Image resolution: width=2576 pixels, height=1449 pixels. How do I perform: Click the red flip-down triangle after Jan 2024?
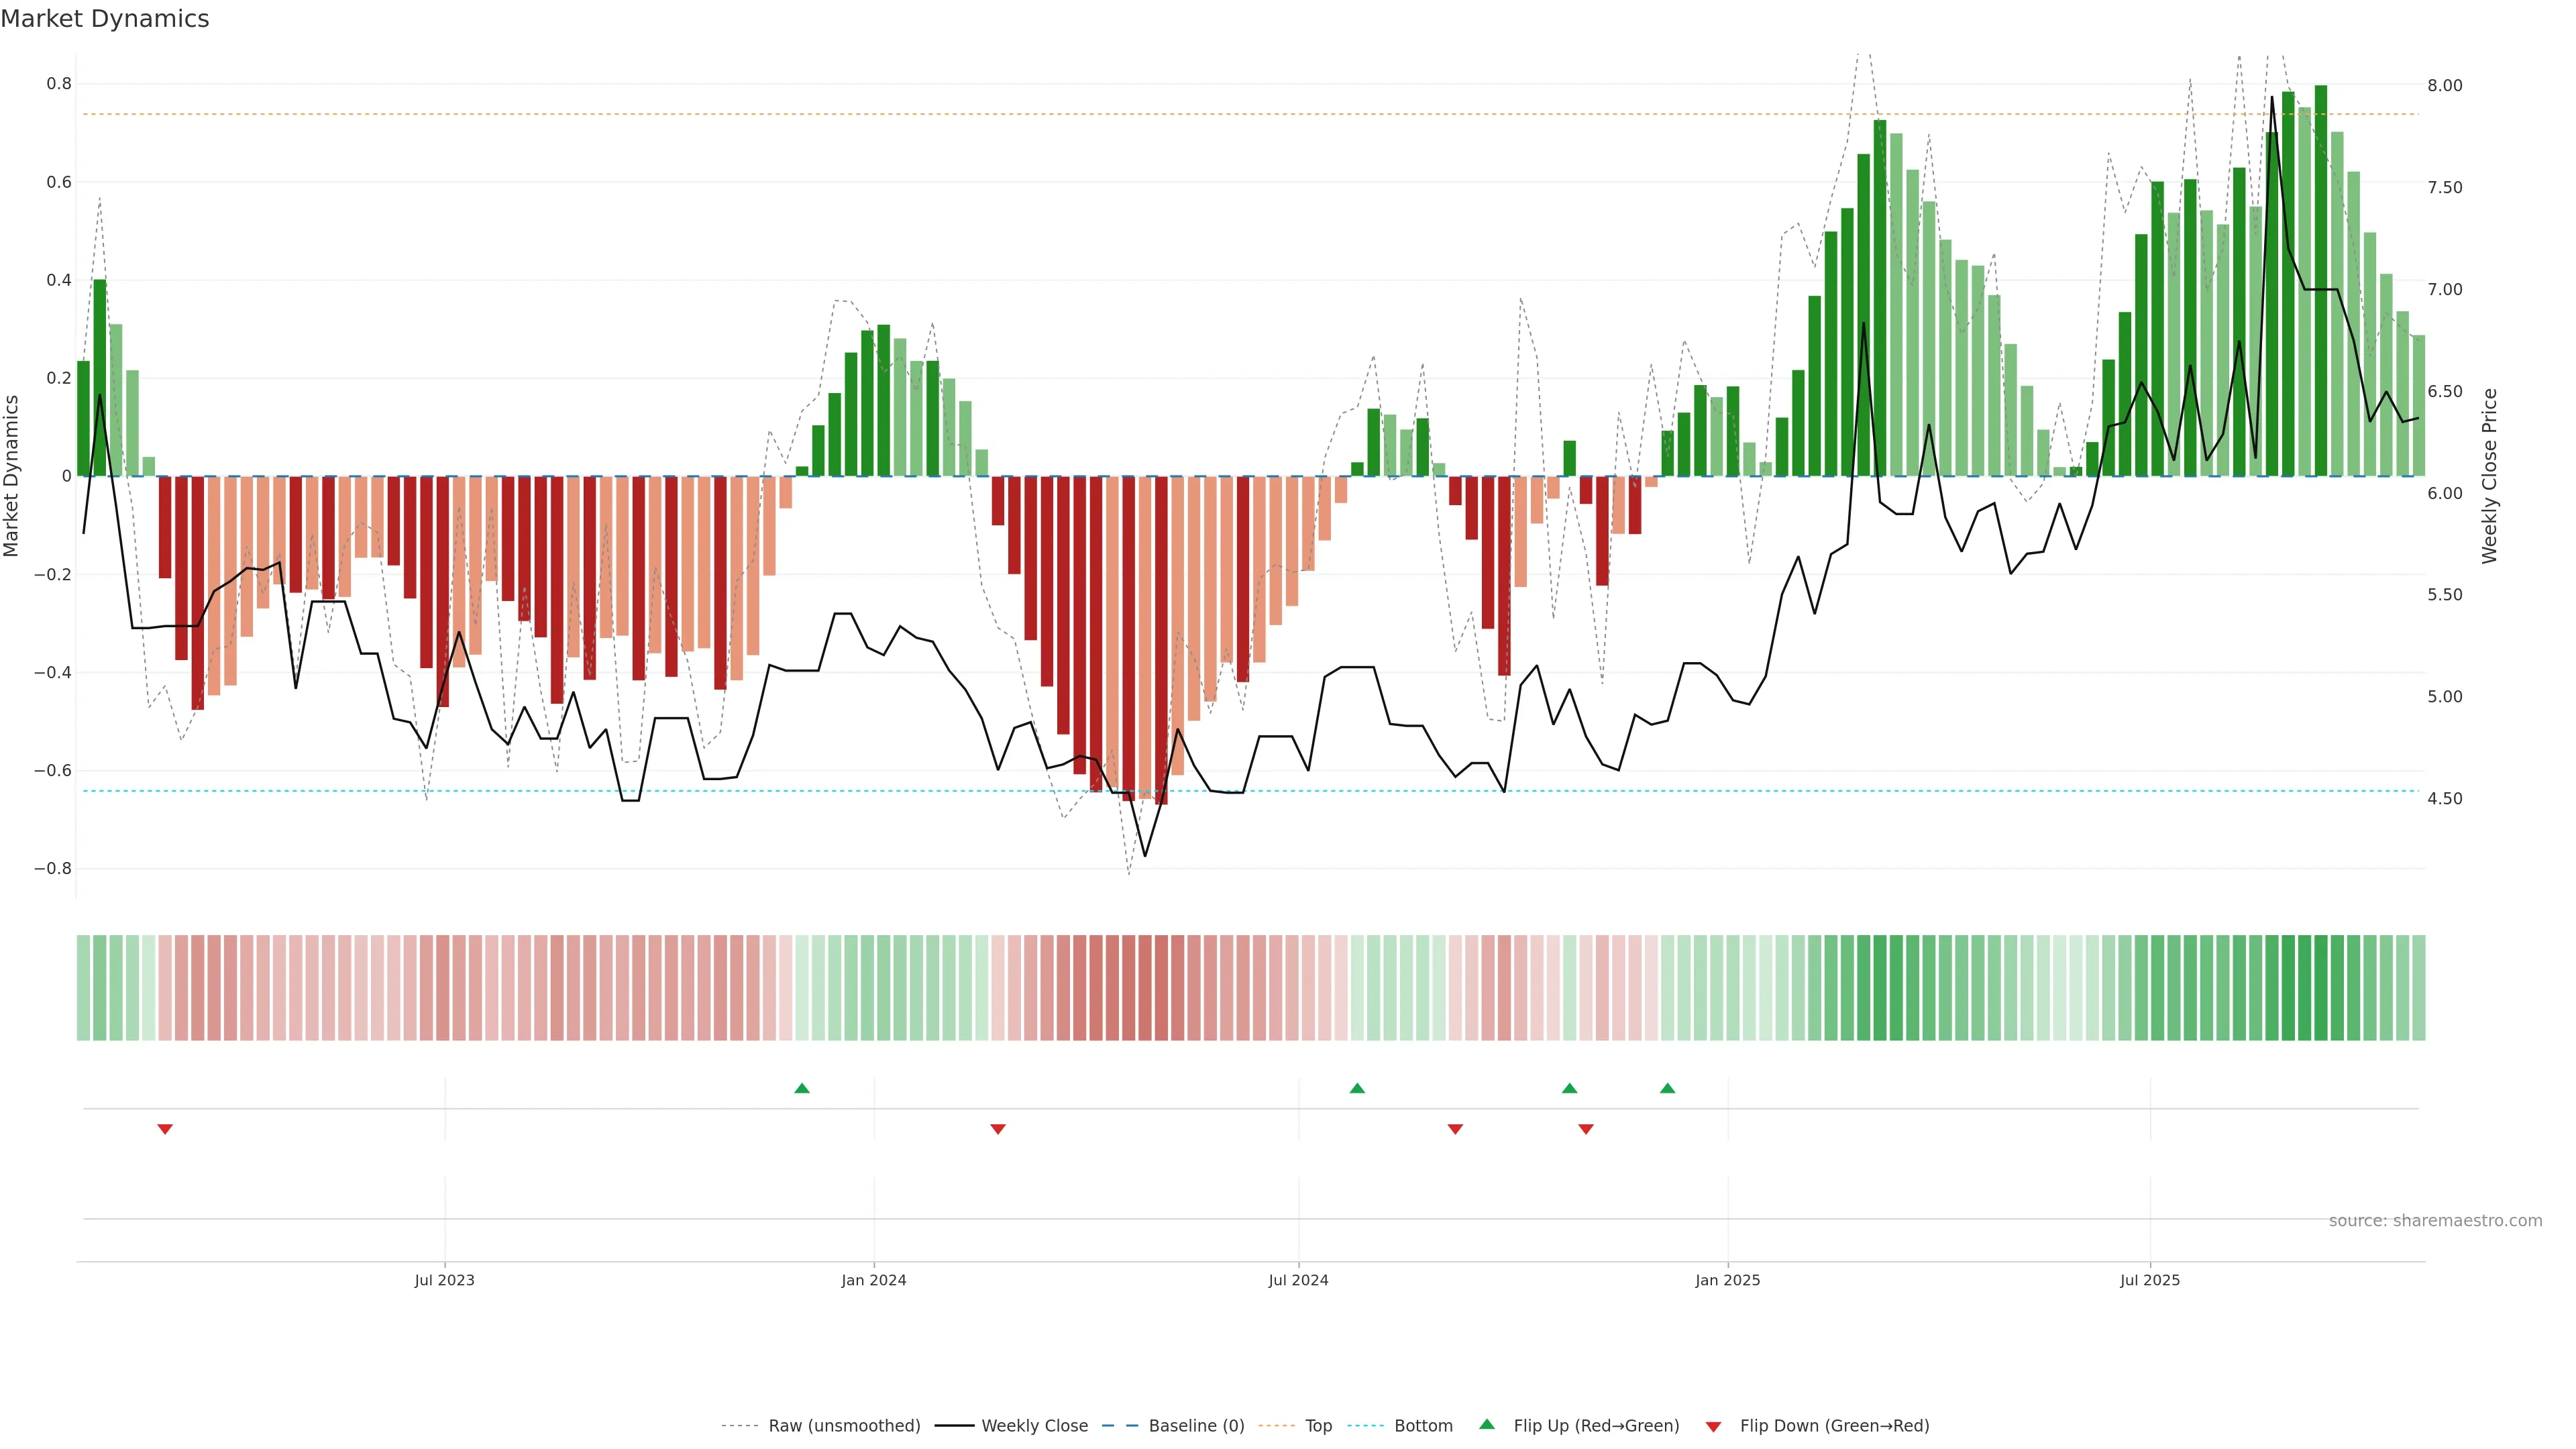point(998,1129)
